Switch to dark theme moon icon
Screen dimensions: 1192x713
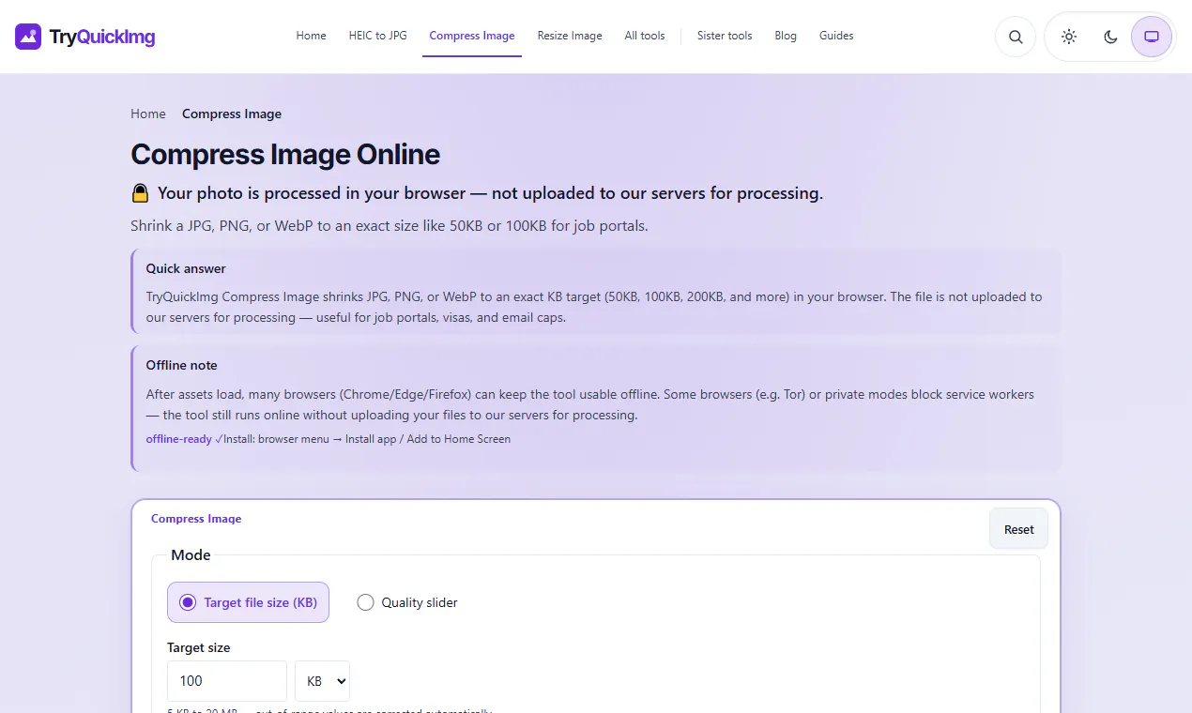pyautogui.click(x=1110, y=37)
